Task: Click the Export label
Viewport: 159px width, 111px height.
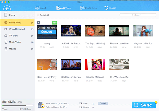Action: pos(43,8)
